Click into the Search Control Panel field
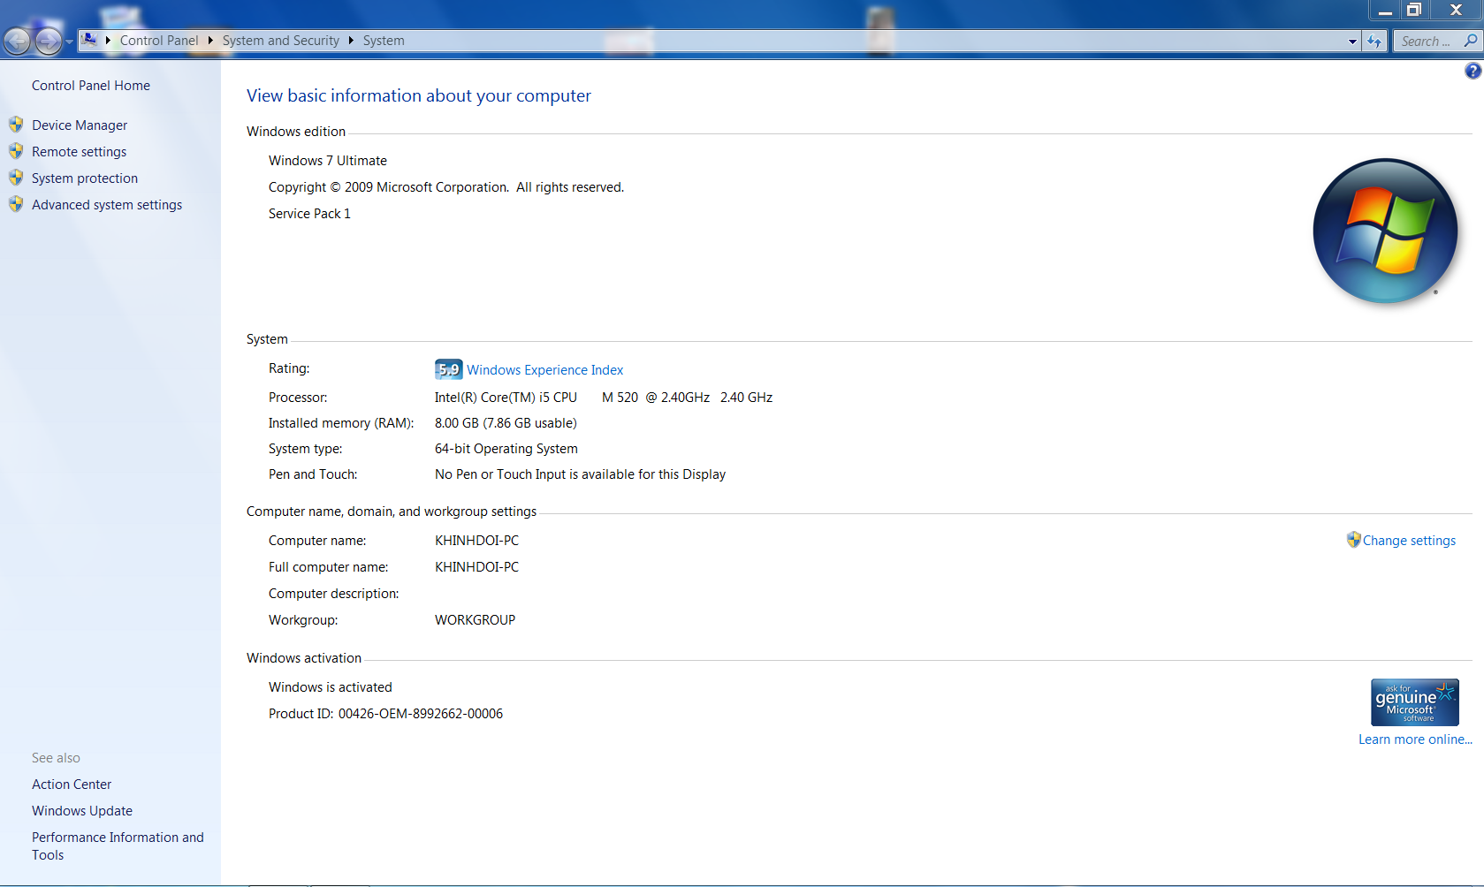The image size is (1484, 887). click(1425, 41)
